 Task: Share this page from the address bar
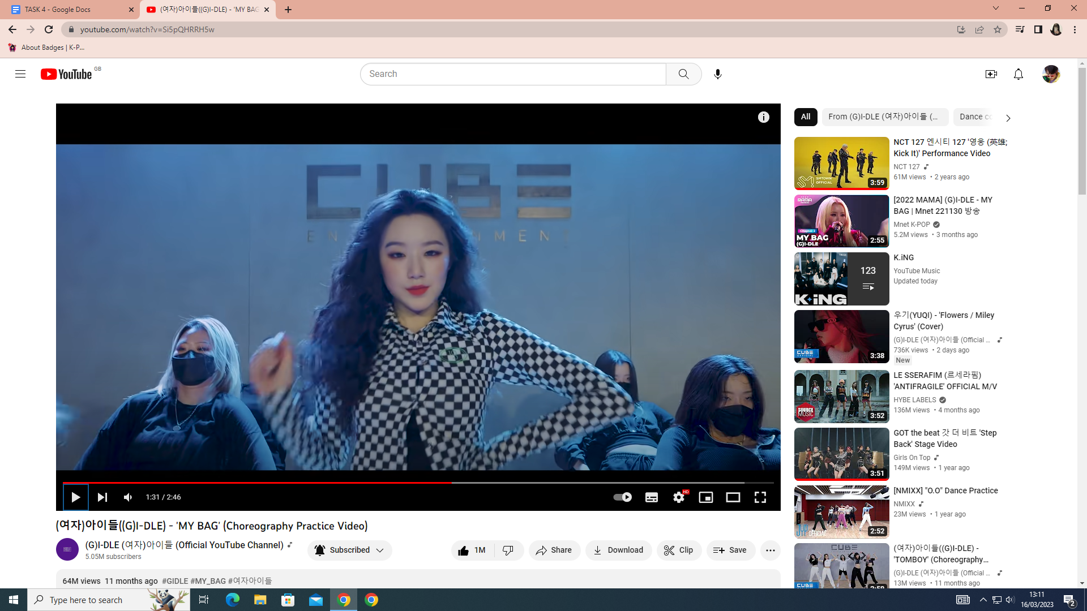tap(979, 29)
